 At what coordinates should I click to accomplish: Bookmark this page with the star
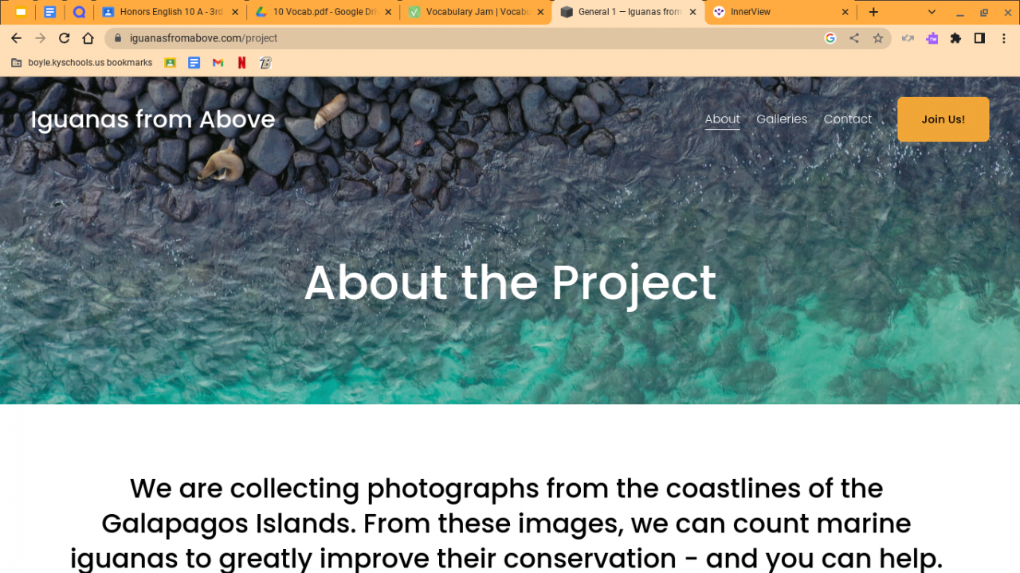pyautogui.click(x=878, y=38)
